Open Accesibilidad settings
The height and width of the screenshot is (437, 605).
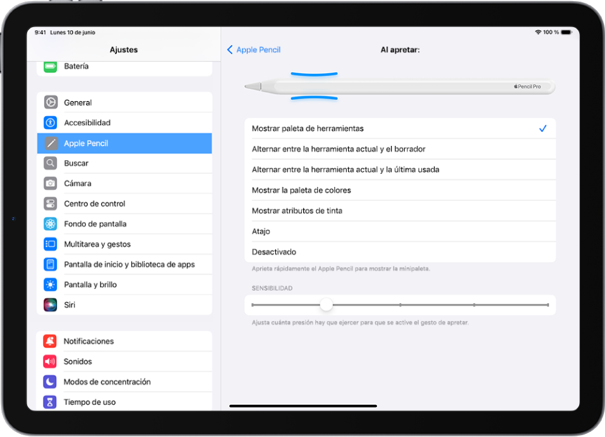pos(124,123)
